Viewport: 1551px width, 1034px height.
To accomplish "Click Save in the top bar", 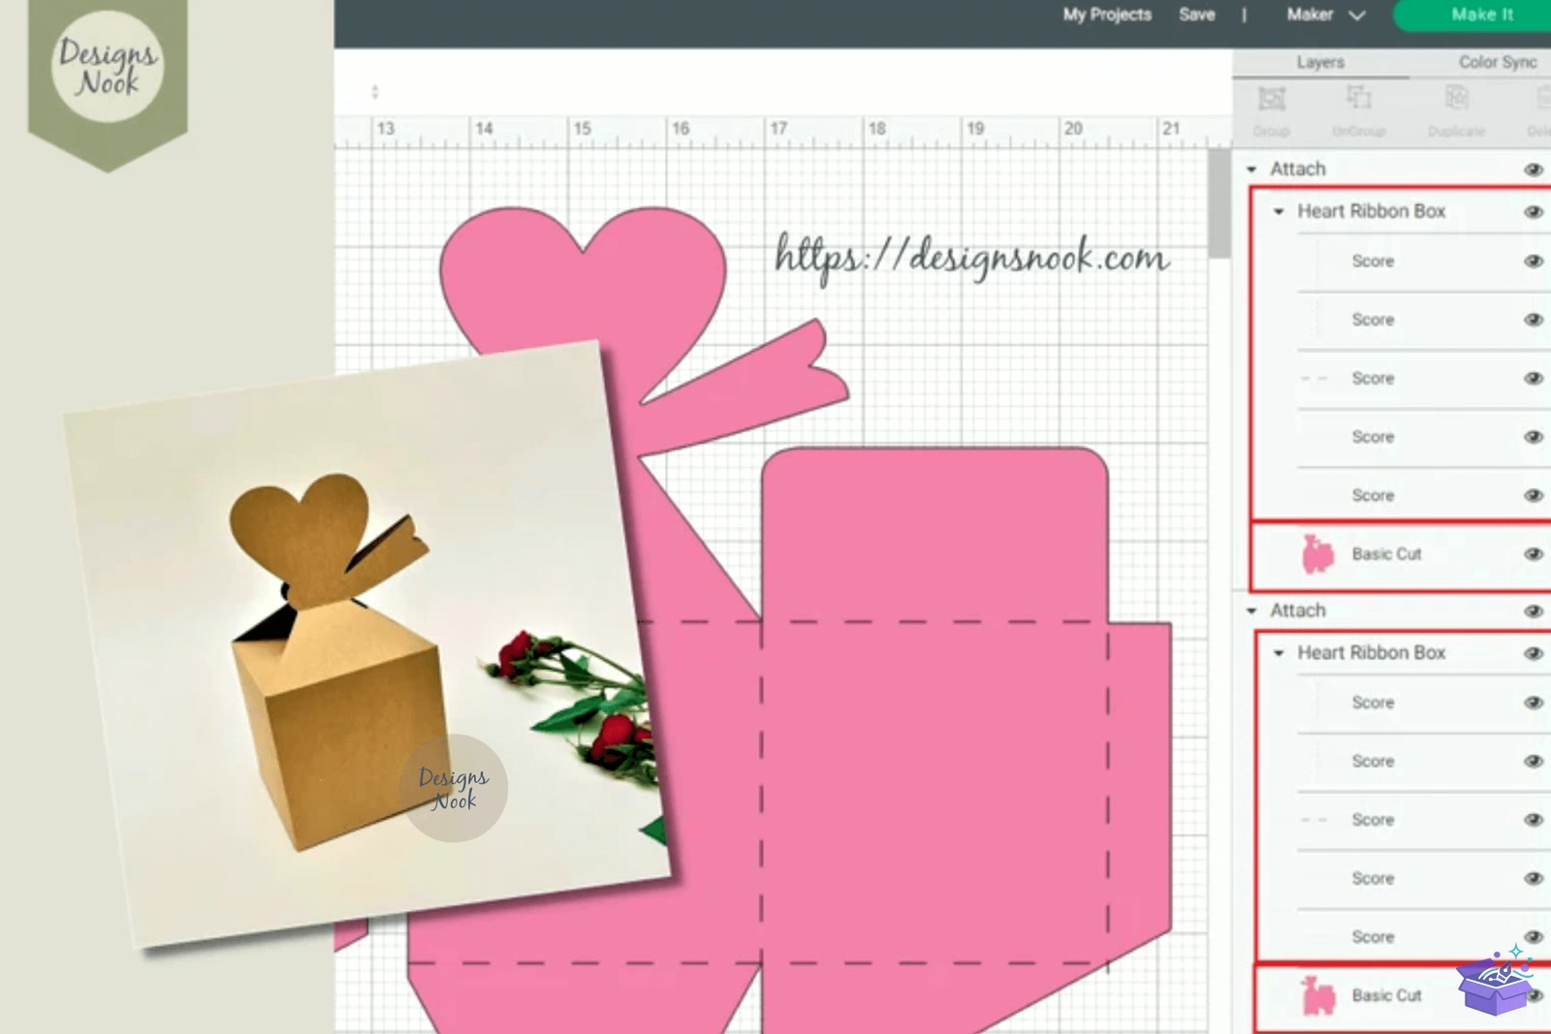I will click(x=1197, y=15).
